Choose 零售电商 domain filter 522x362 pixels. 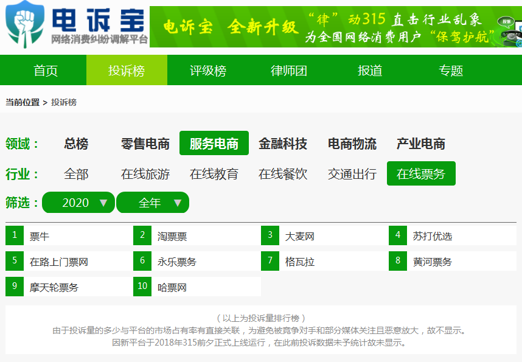(145, 144)
